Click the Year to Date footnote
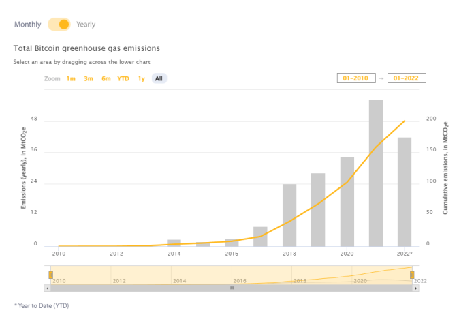Screen dimensions: 474x317 point(42,306)
